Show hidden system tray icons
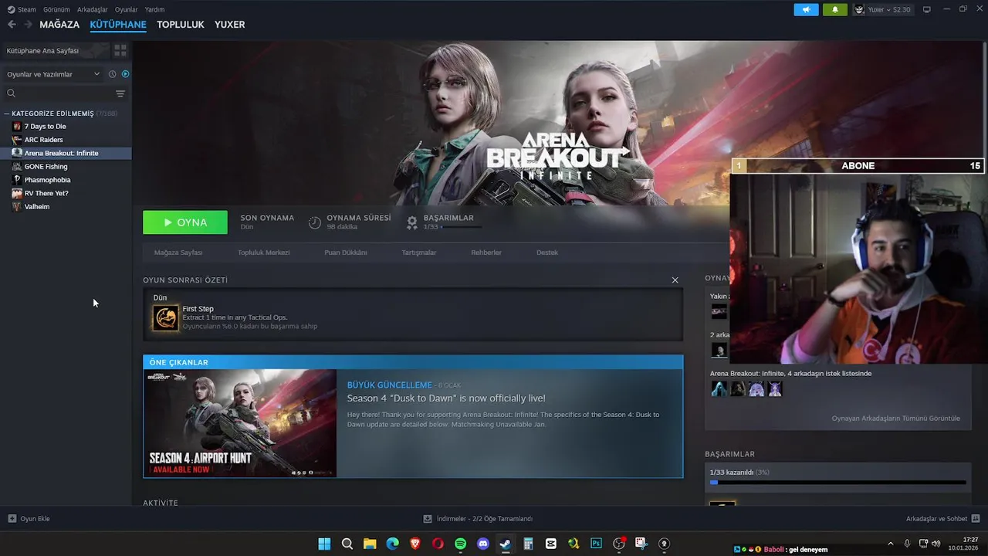This screenshot has height=556, width=988. click(x=890, y=544)
